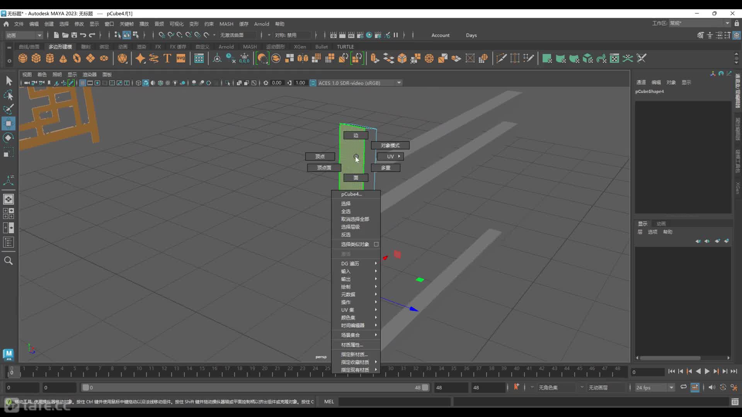Click the SVG import shelf icon
The image size is (742, 417).
click(181, 58)
